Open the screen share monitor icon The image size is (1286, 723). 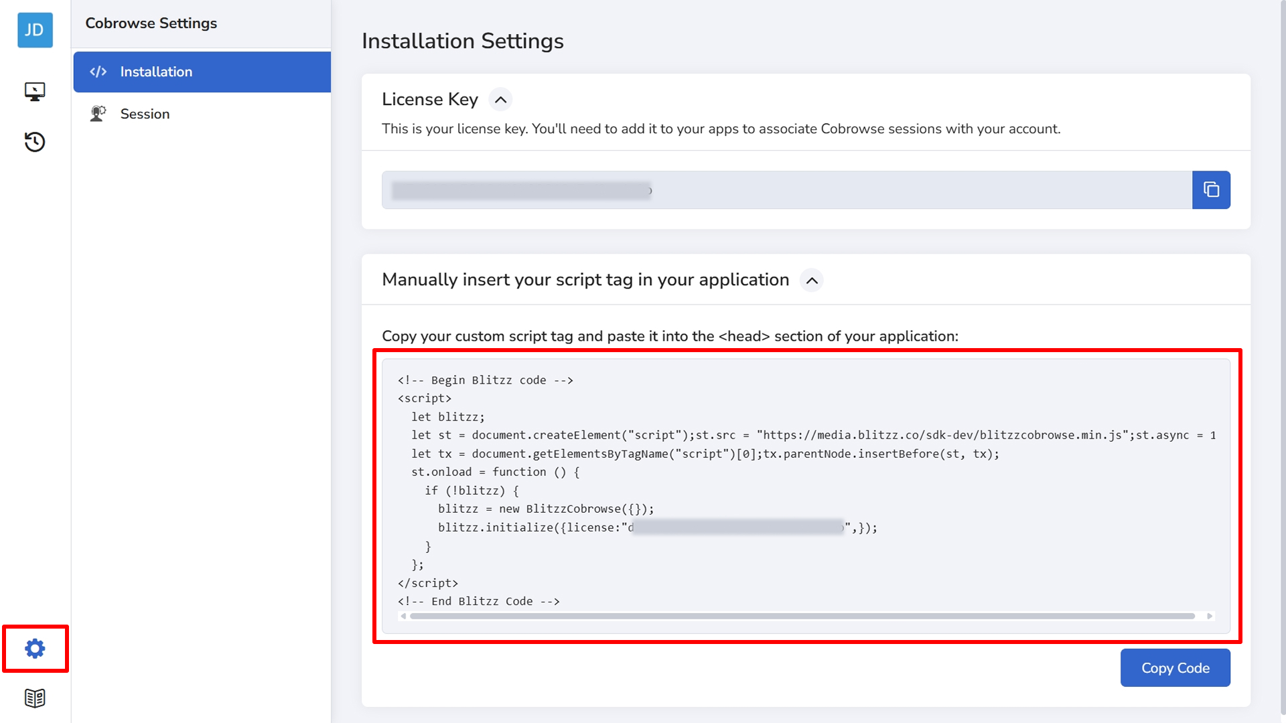click(x=35, y=91)
